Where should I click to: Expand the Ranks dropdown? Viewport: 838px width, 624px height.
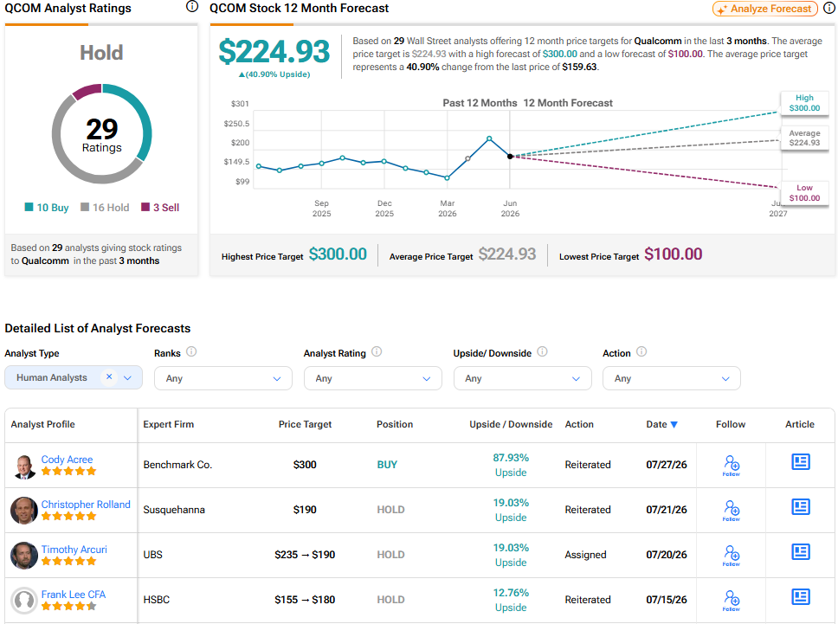(222, 378)
